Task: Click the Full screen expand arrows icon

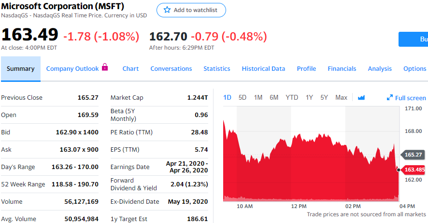Action: click(x=390, y=98)
